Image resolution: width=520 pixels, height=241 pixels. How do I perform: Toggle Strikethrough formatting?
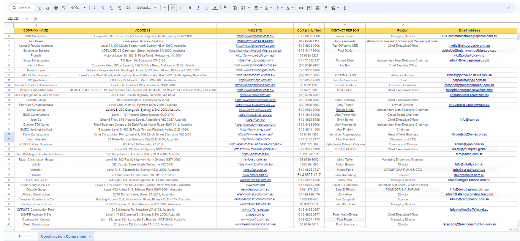(x=206, y=8)
